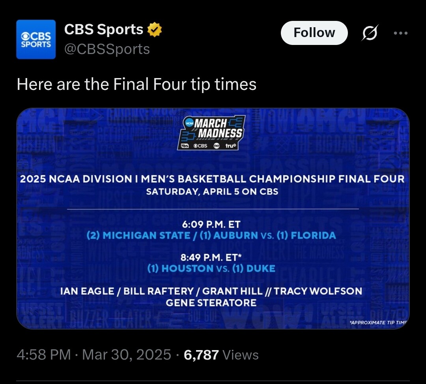This screenshot has width=426, height=384.
Task: Click the Saturday, April 5 on CBS text
Action: click(212, 192)
